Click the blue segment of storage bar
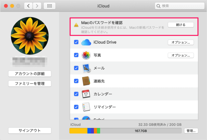 [x=89, y=131]
